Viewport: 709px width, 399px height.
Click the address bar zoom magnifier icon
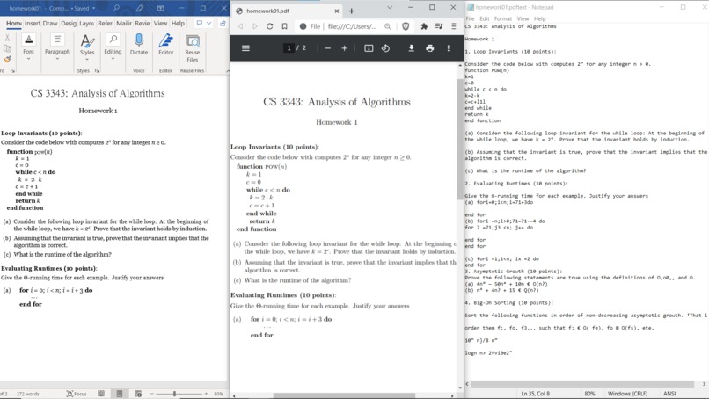[x=388, y=26]
